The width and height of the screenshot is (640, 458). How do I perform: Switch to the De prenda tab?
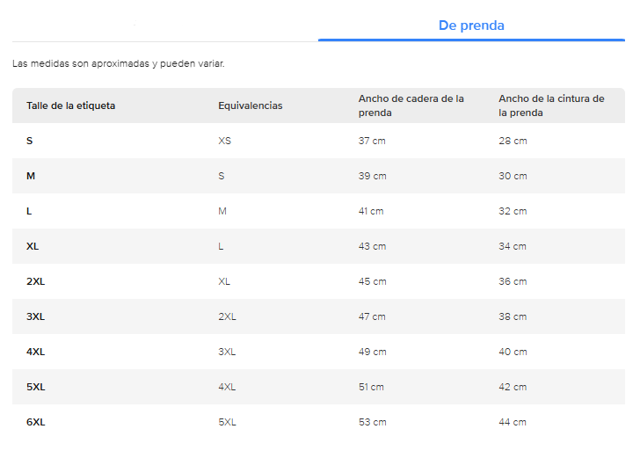(x=471, y=25)
